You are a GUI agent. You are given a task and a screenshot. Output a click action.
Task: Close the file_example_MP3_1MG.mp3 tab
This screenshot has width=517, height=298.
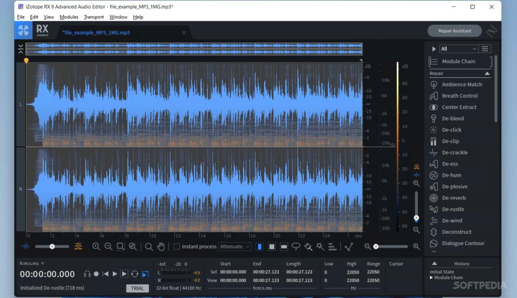pyautogui.click(x=184, y=33)
